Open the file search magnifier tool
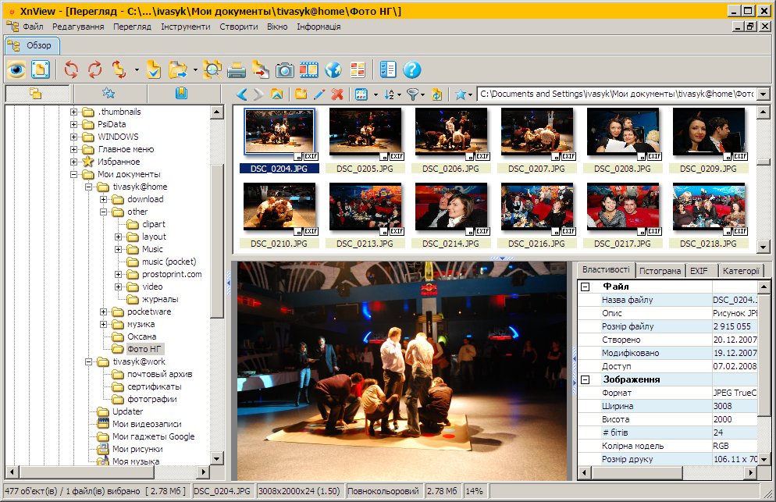This screenshot has width=776, height=502. (212, 69)
